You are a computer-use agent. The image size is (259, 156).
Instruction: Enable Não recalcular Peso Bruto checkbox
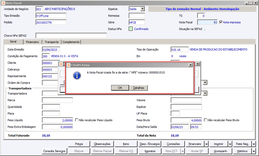point(205,120)
